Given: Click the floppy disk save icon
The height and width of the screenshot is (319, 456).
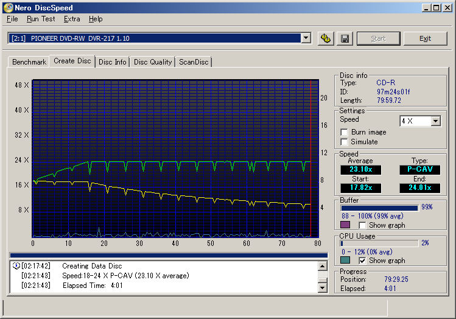Looking at the screenshot, I should [x=344, y=38].
